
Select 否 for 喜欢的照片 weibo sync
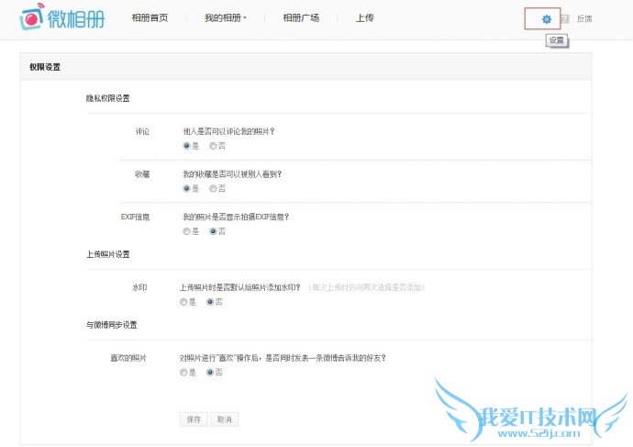pos(210,373)
